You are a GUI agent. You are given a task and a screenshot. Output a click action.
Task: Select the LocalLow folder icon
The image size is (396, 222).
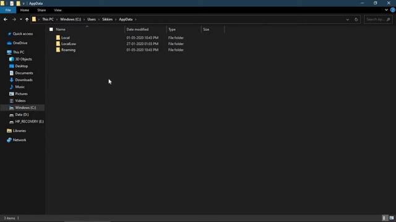tap(58, 44)
